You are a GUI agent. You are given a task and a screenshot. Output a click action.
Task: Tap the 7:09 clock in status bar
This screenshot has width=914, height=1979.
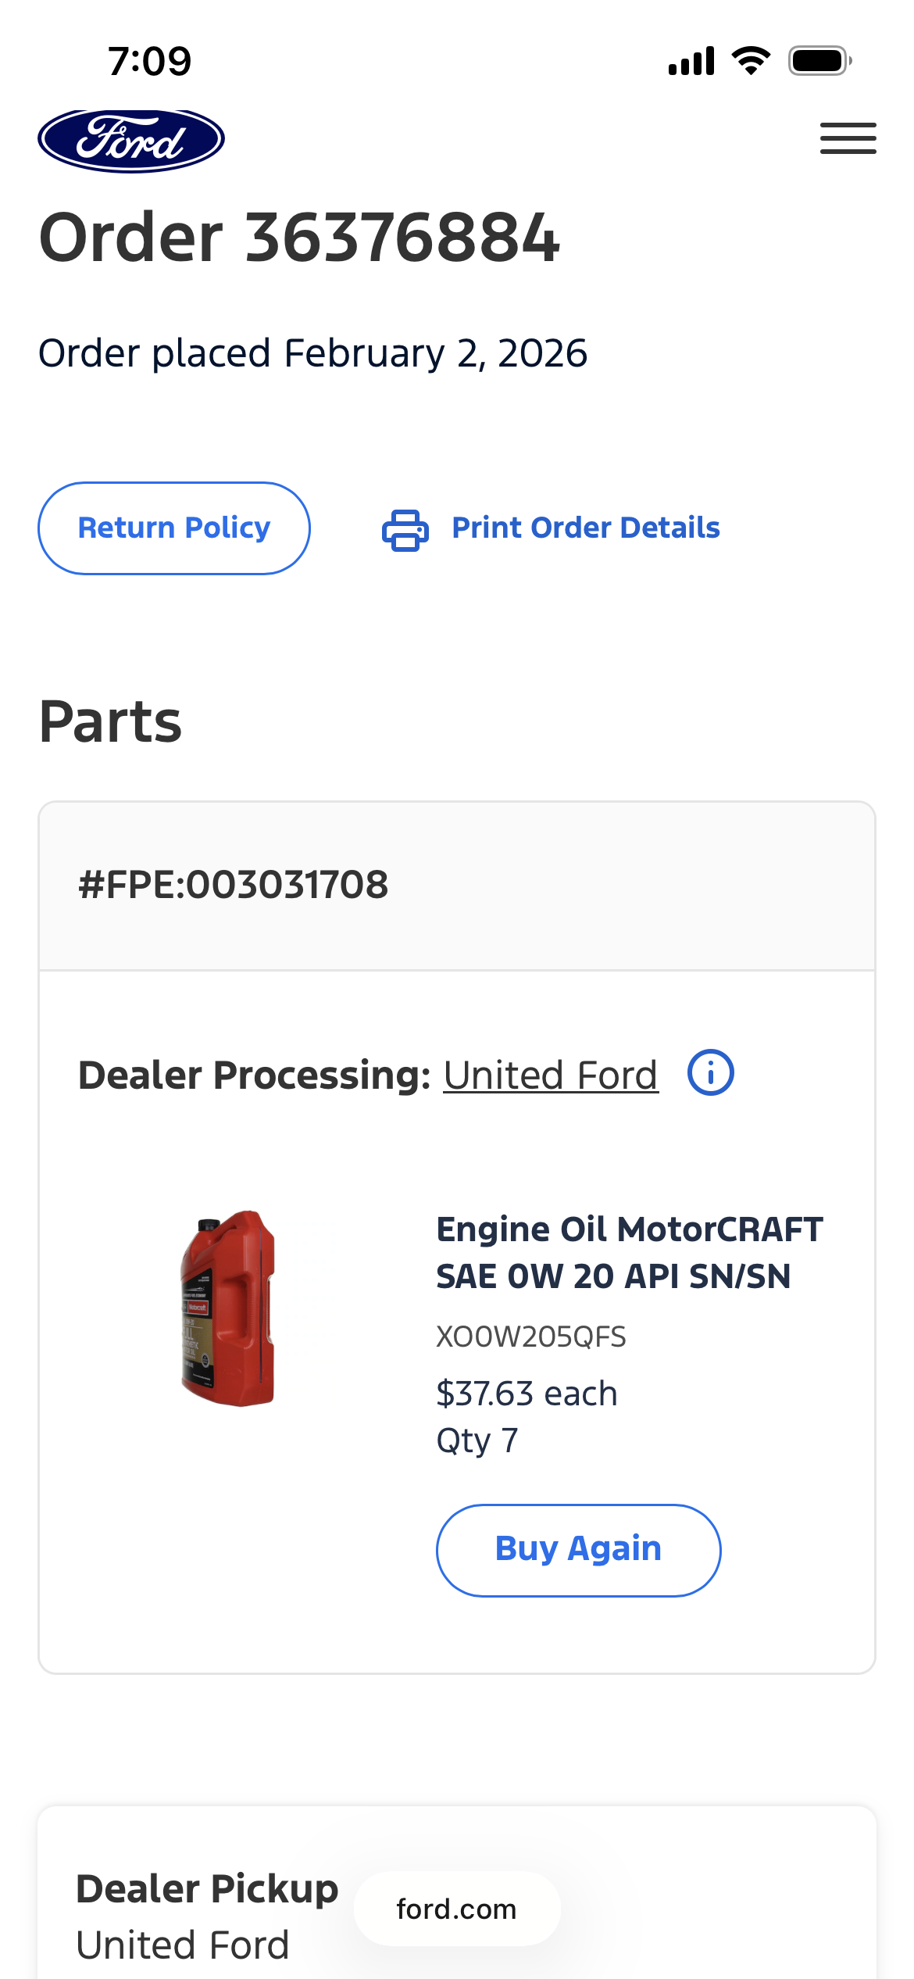tap(149, 61)
